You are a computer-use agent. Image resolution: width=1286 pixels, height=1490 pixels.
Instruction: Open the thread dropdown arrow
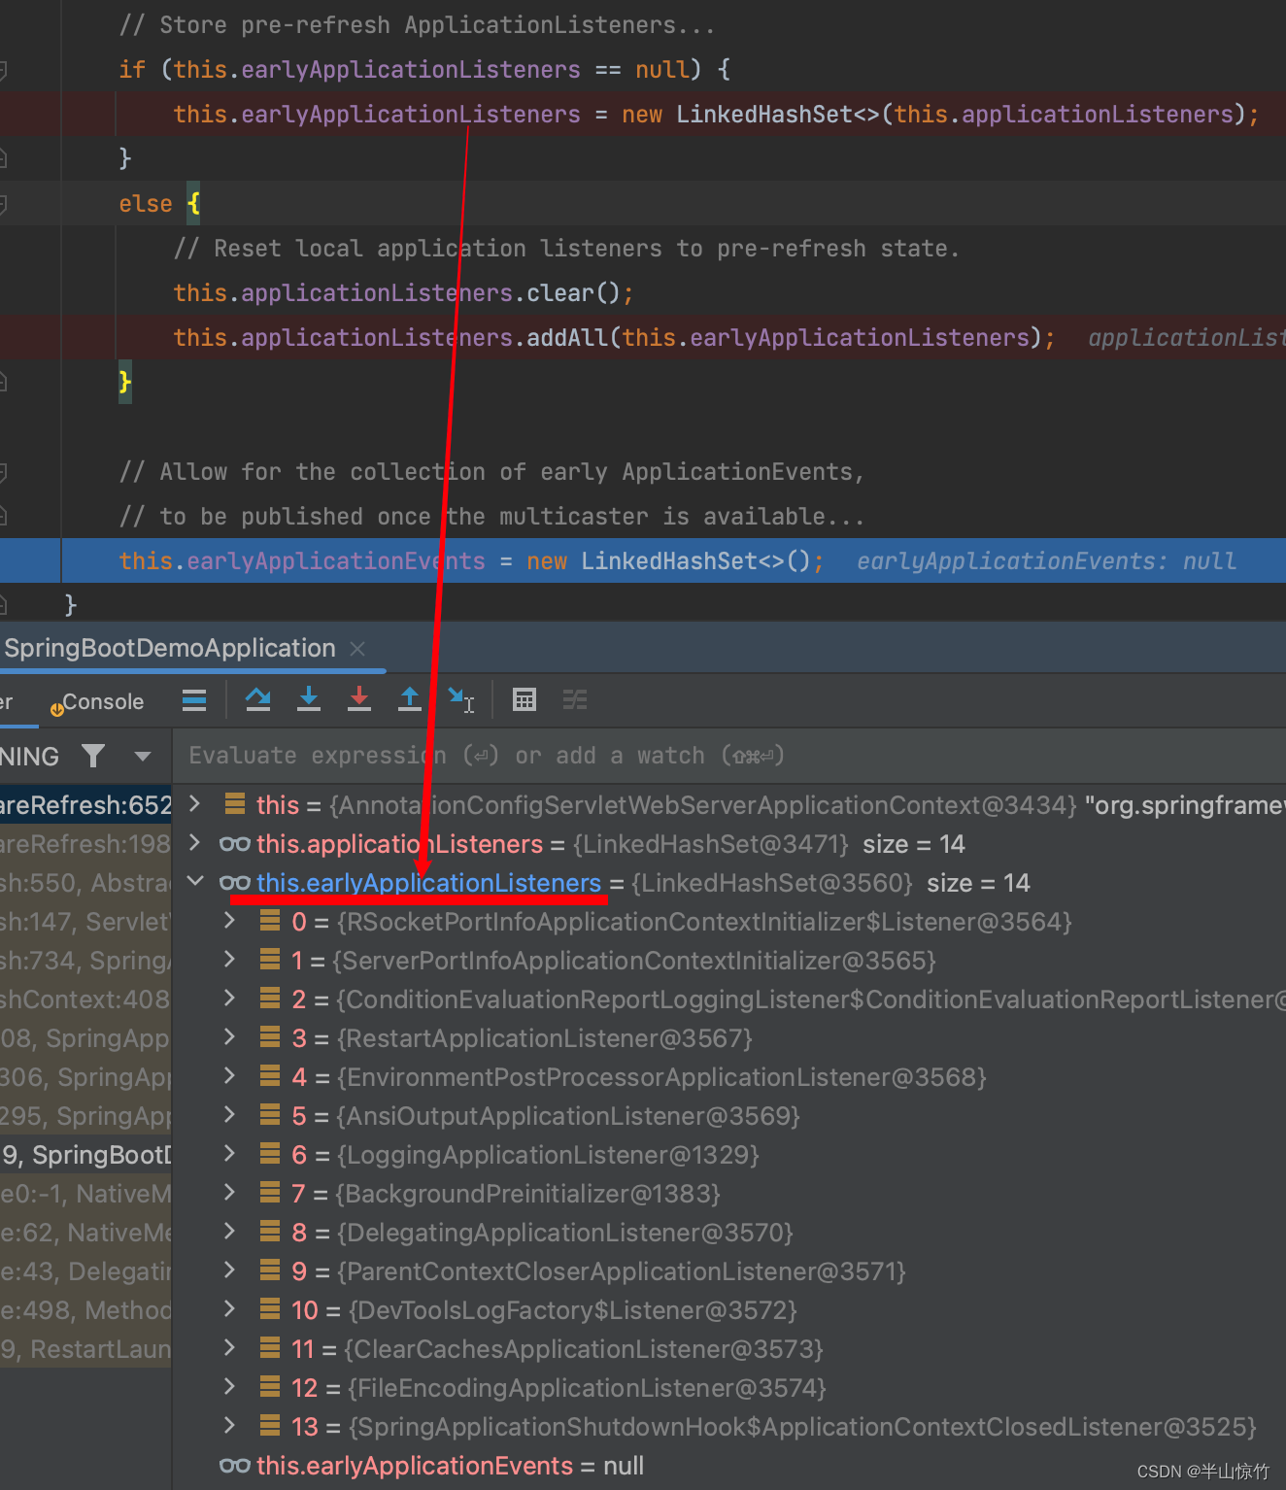[x=143, y=756]
